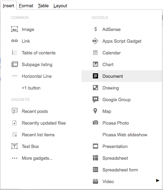This screenshot has width=163, height=190.
Task: Select the Link label
Action: [x=26, y=41]
